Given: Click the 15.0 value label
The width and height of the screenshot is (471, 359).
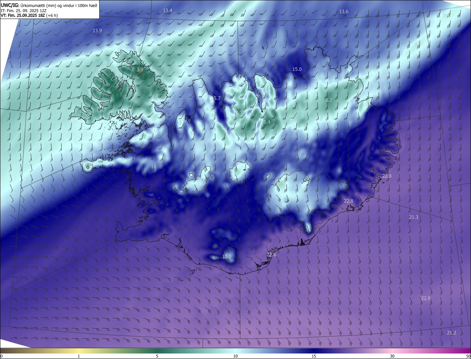Looking at the screenshot, I should (x=297, y=69).
